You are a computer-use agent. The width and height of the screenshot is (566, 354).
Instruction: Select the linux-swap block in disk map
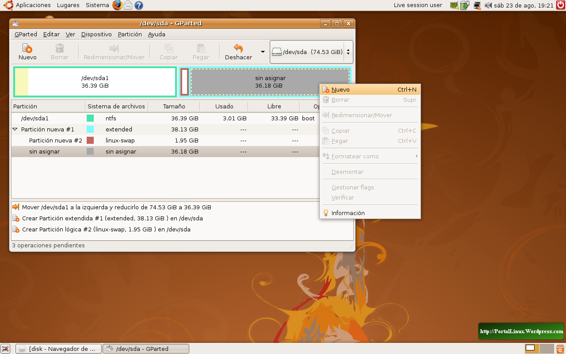click(x=184, y=82)
